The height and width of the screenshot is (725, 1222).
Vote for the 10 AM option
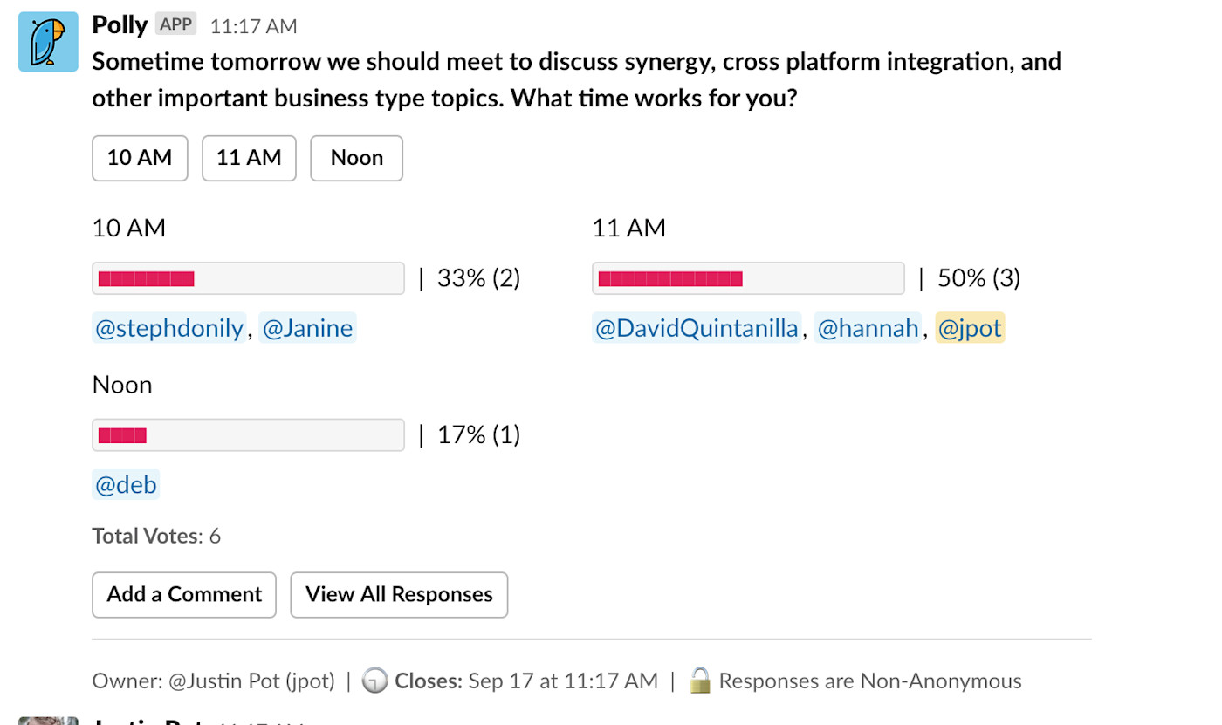(x=140, y=158)
